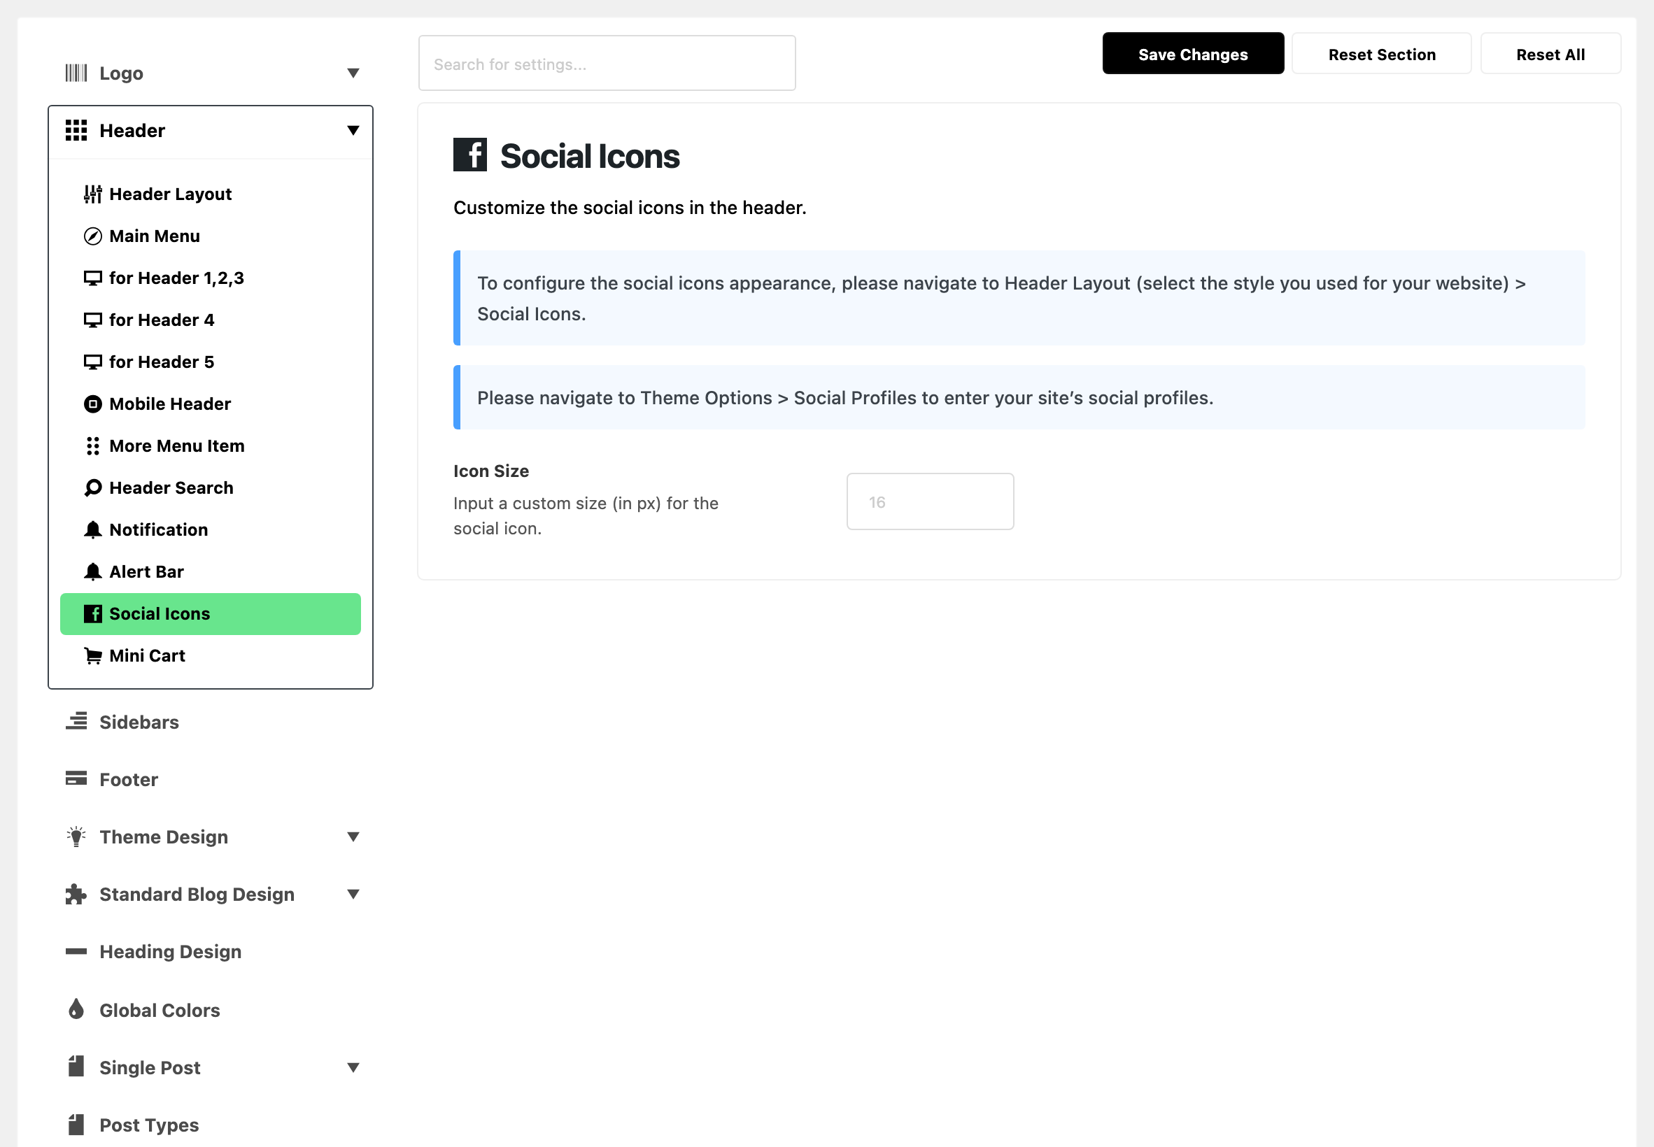Click the Notification bell icon

[93, 529]
